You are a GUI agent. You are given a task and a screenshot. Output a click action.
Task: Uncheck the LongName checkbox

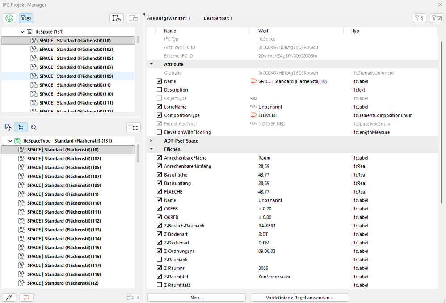click(159, 107)
